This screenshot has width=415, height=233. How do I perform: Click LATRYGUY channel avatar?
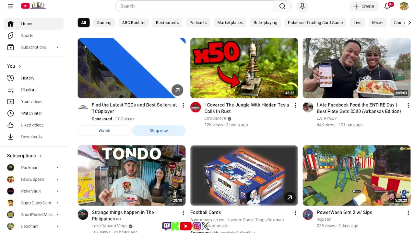pyautogui.click(x=308, y=107)
